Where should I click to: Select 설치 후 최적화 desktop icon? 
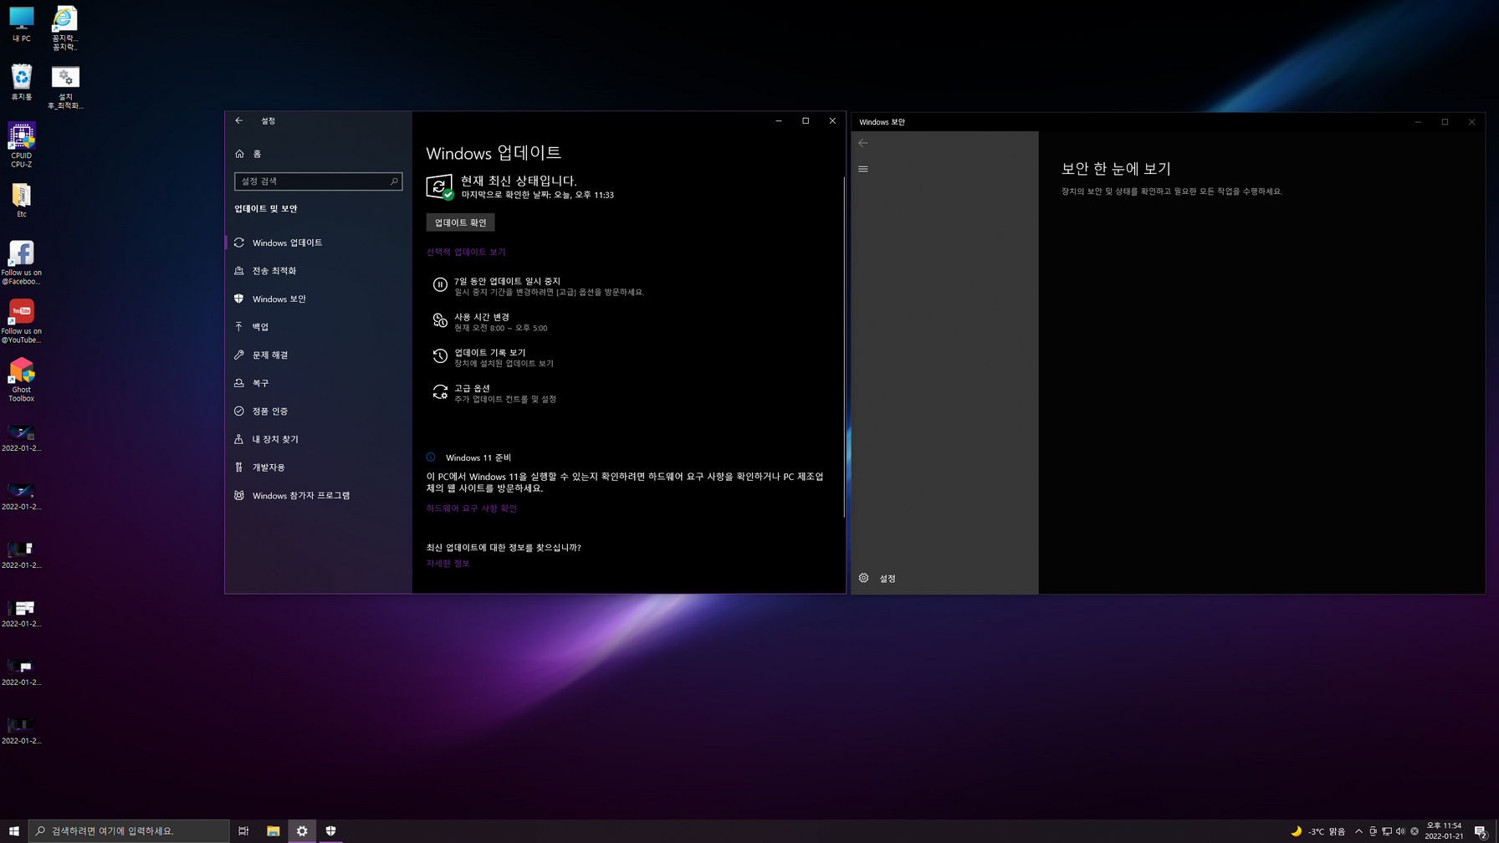[x=65, y=87]
